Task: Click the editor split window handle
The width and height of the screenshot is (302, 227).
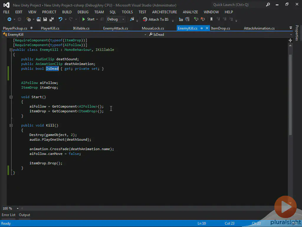Action: (290, 40)
